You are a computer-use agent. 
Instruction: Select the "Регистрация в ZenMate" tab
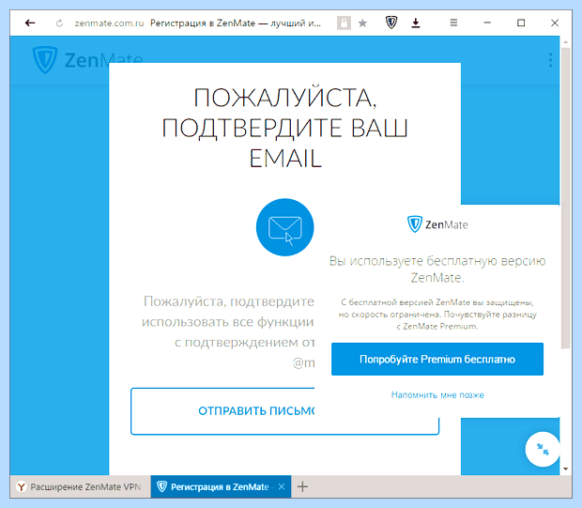(x=219, y=486)
